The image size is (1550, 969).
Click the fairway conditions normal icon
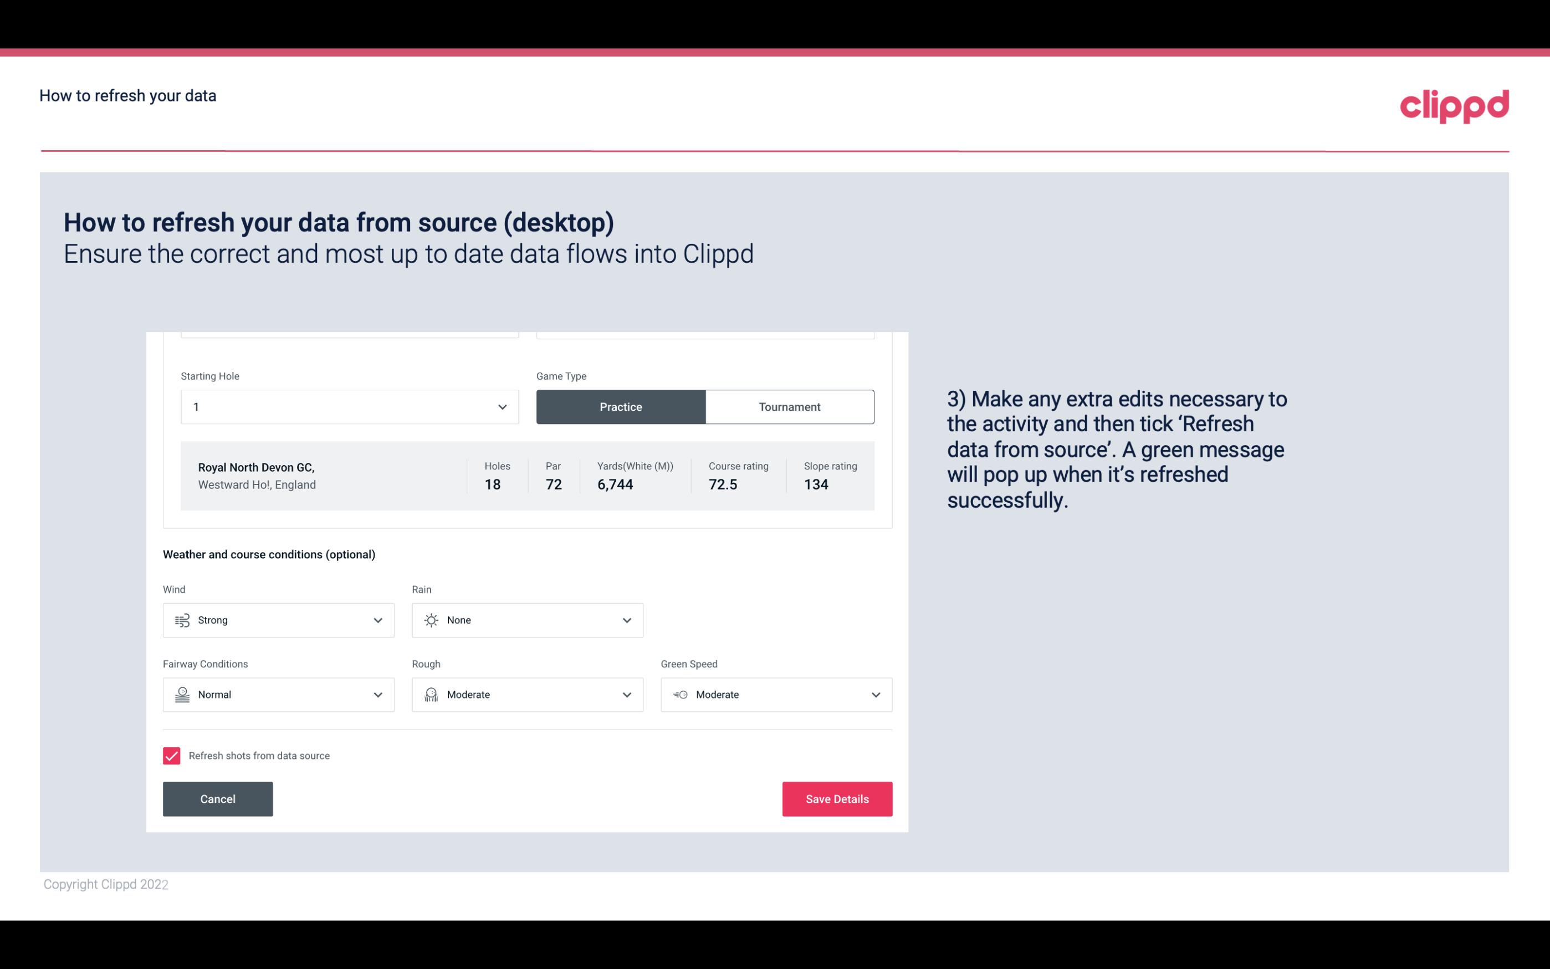click(182, 695)
